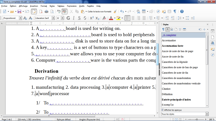This screenshot has height=121, width=216.
Task: Click the New document icon
Action: 4,11
